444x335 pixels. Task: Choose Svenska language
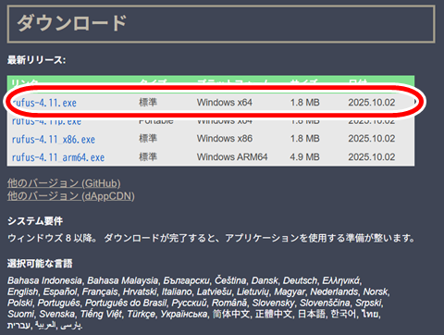click(57, 314)
